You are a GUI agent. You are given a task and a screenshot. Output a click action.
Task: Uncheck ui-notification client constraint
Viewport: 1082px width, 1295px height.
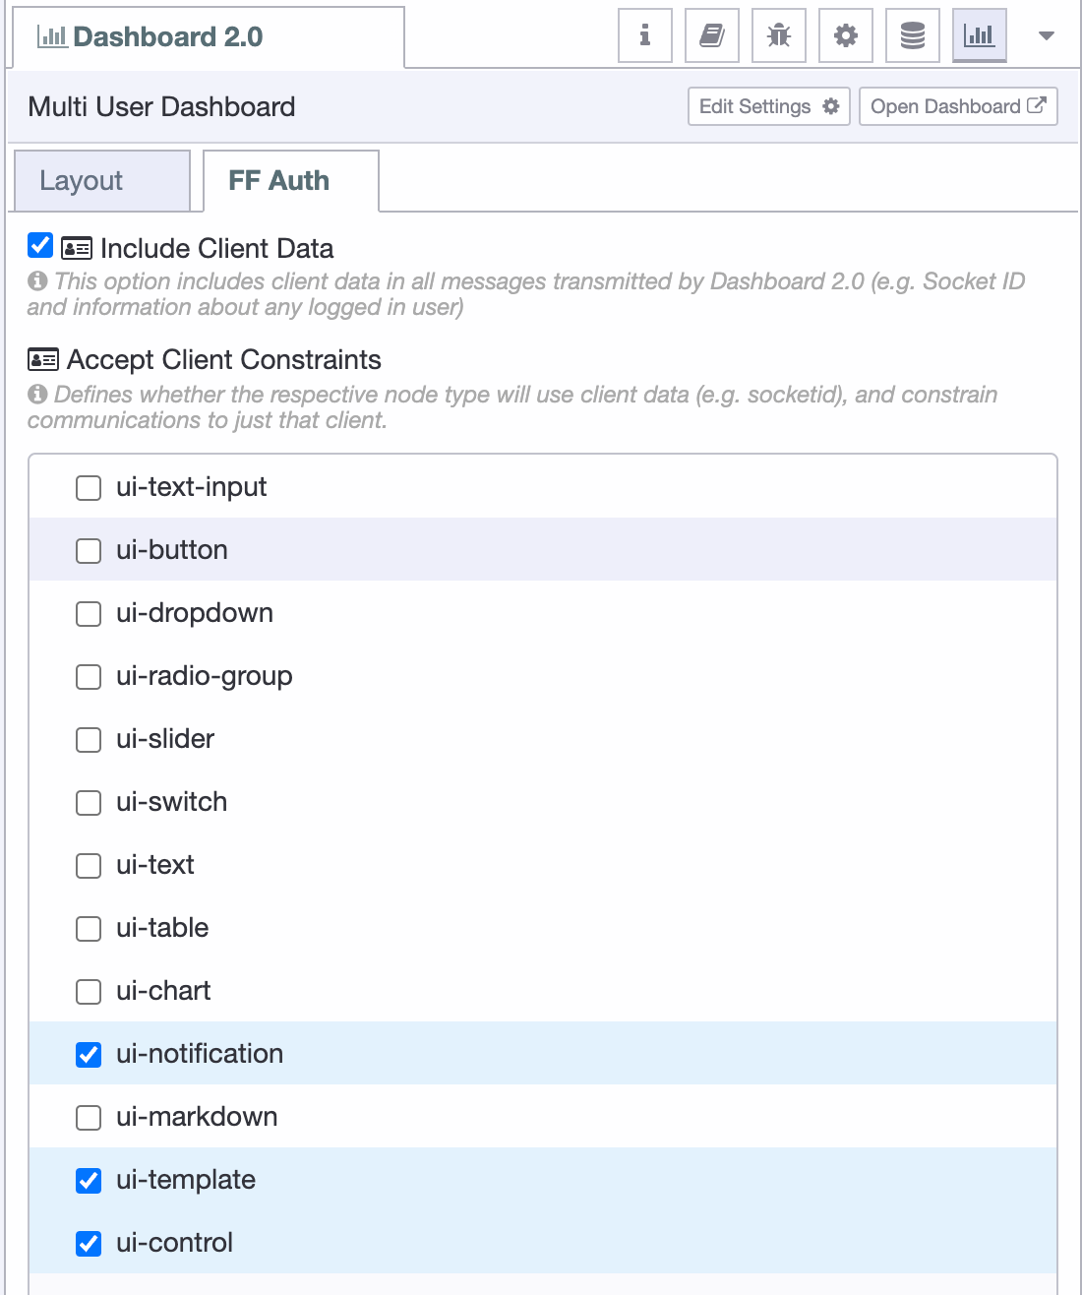pos(88,1055)
